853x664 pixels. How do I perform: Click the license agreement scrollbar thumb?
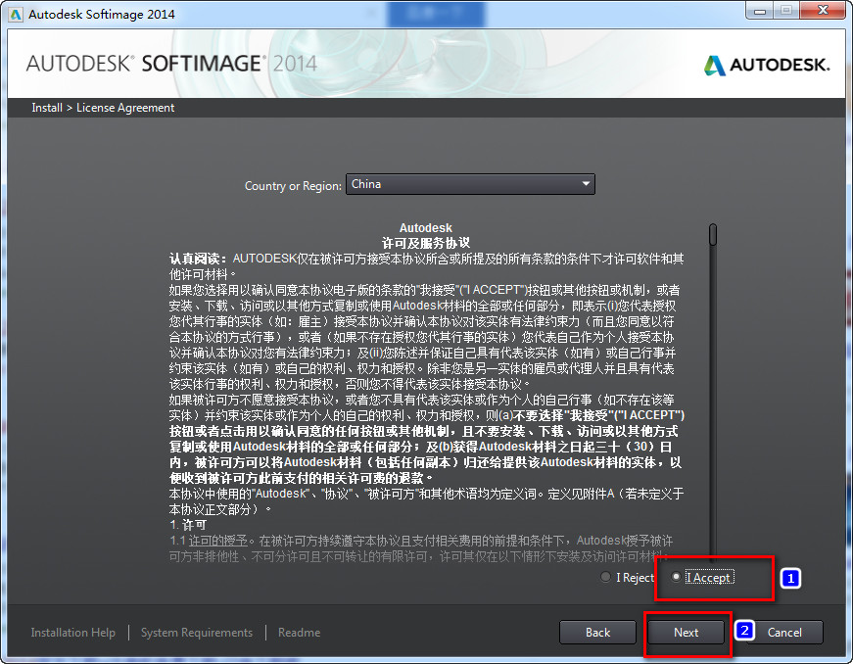coord(713,234)
